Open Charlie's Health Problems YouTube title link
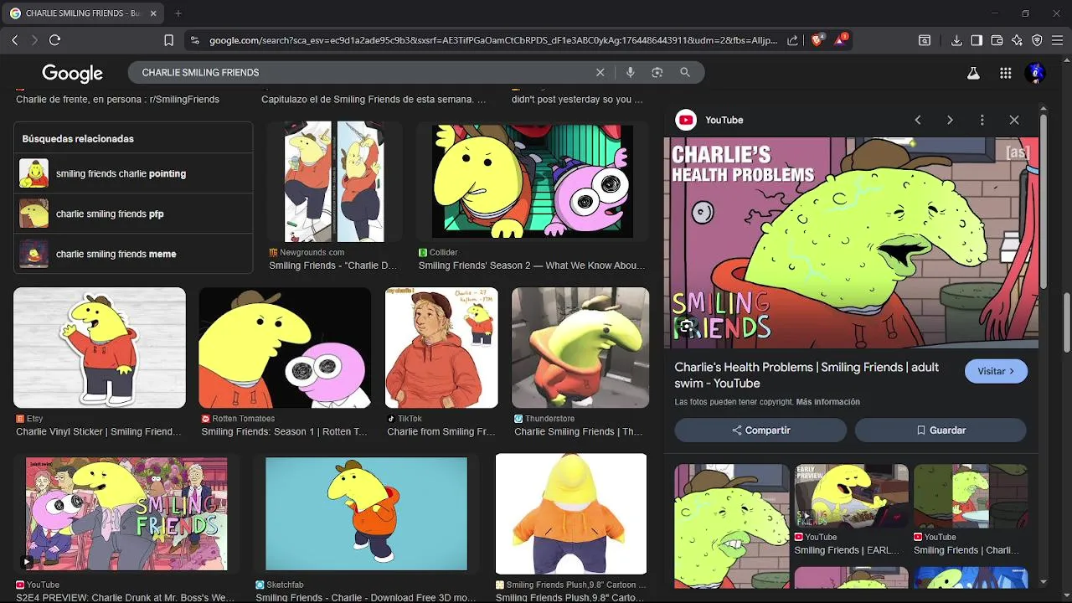This screenshot has height=603, width=1072. (x=807, y=375)
